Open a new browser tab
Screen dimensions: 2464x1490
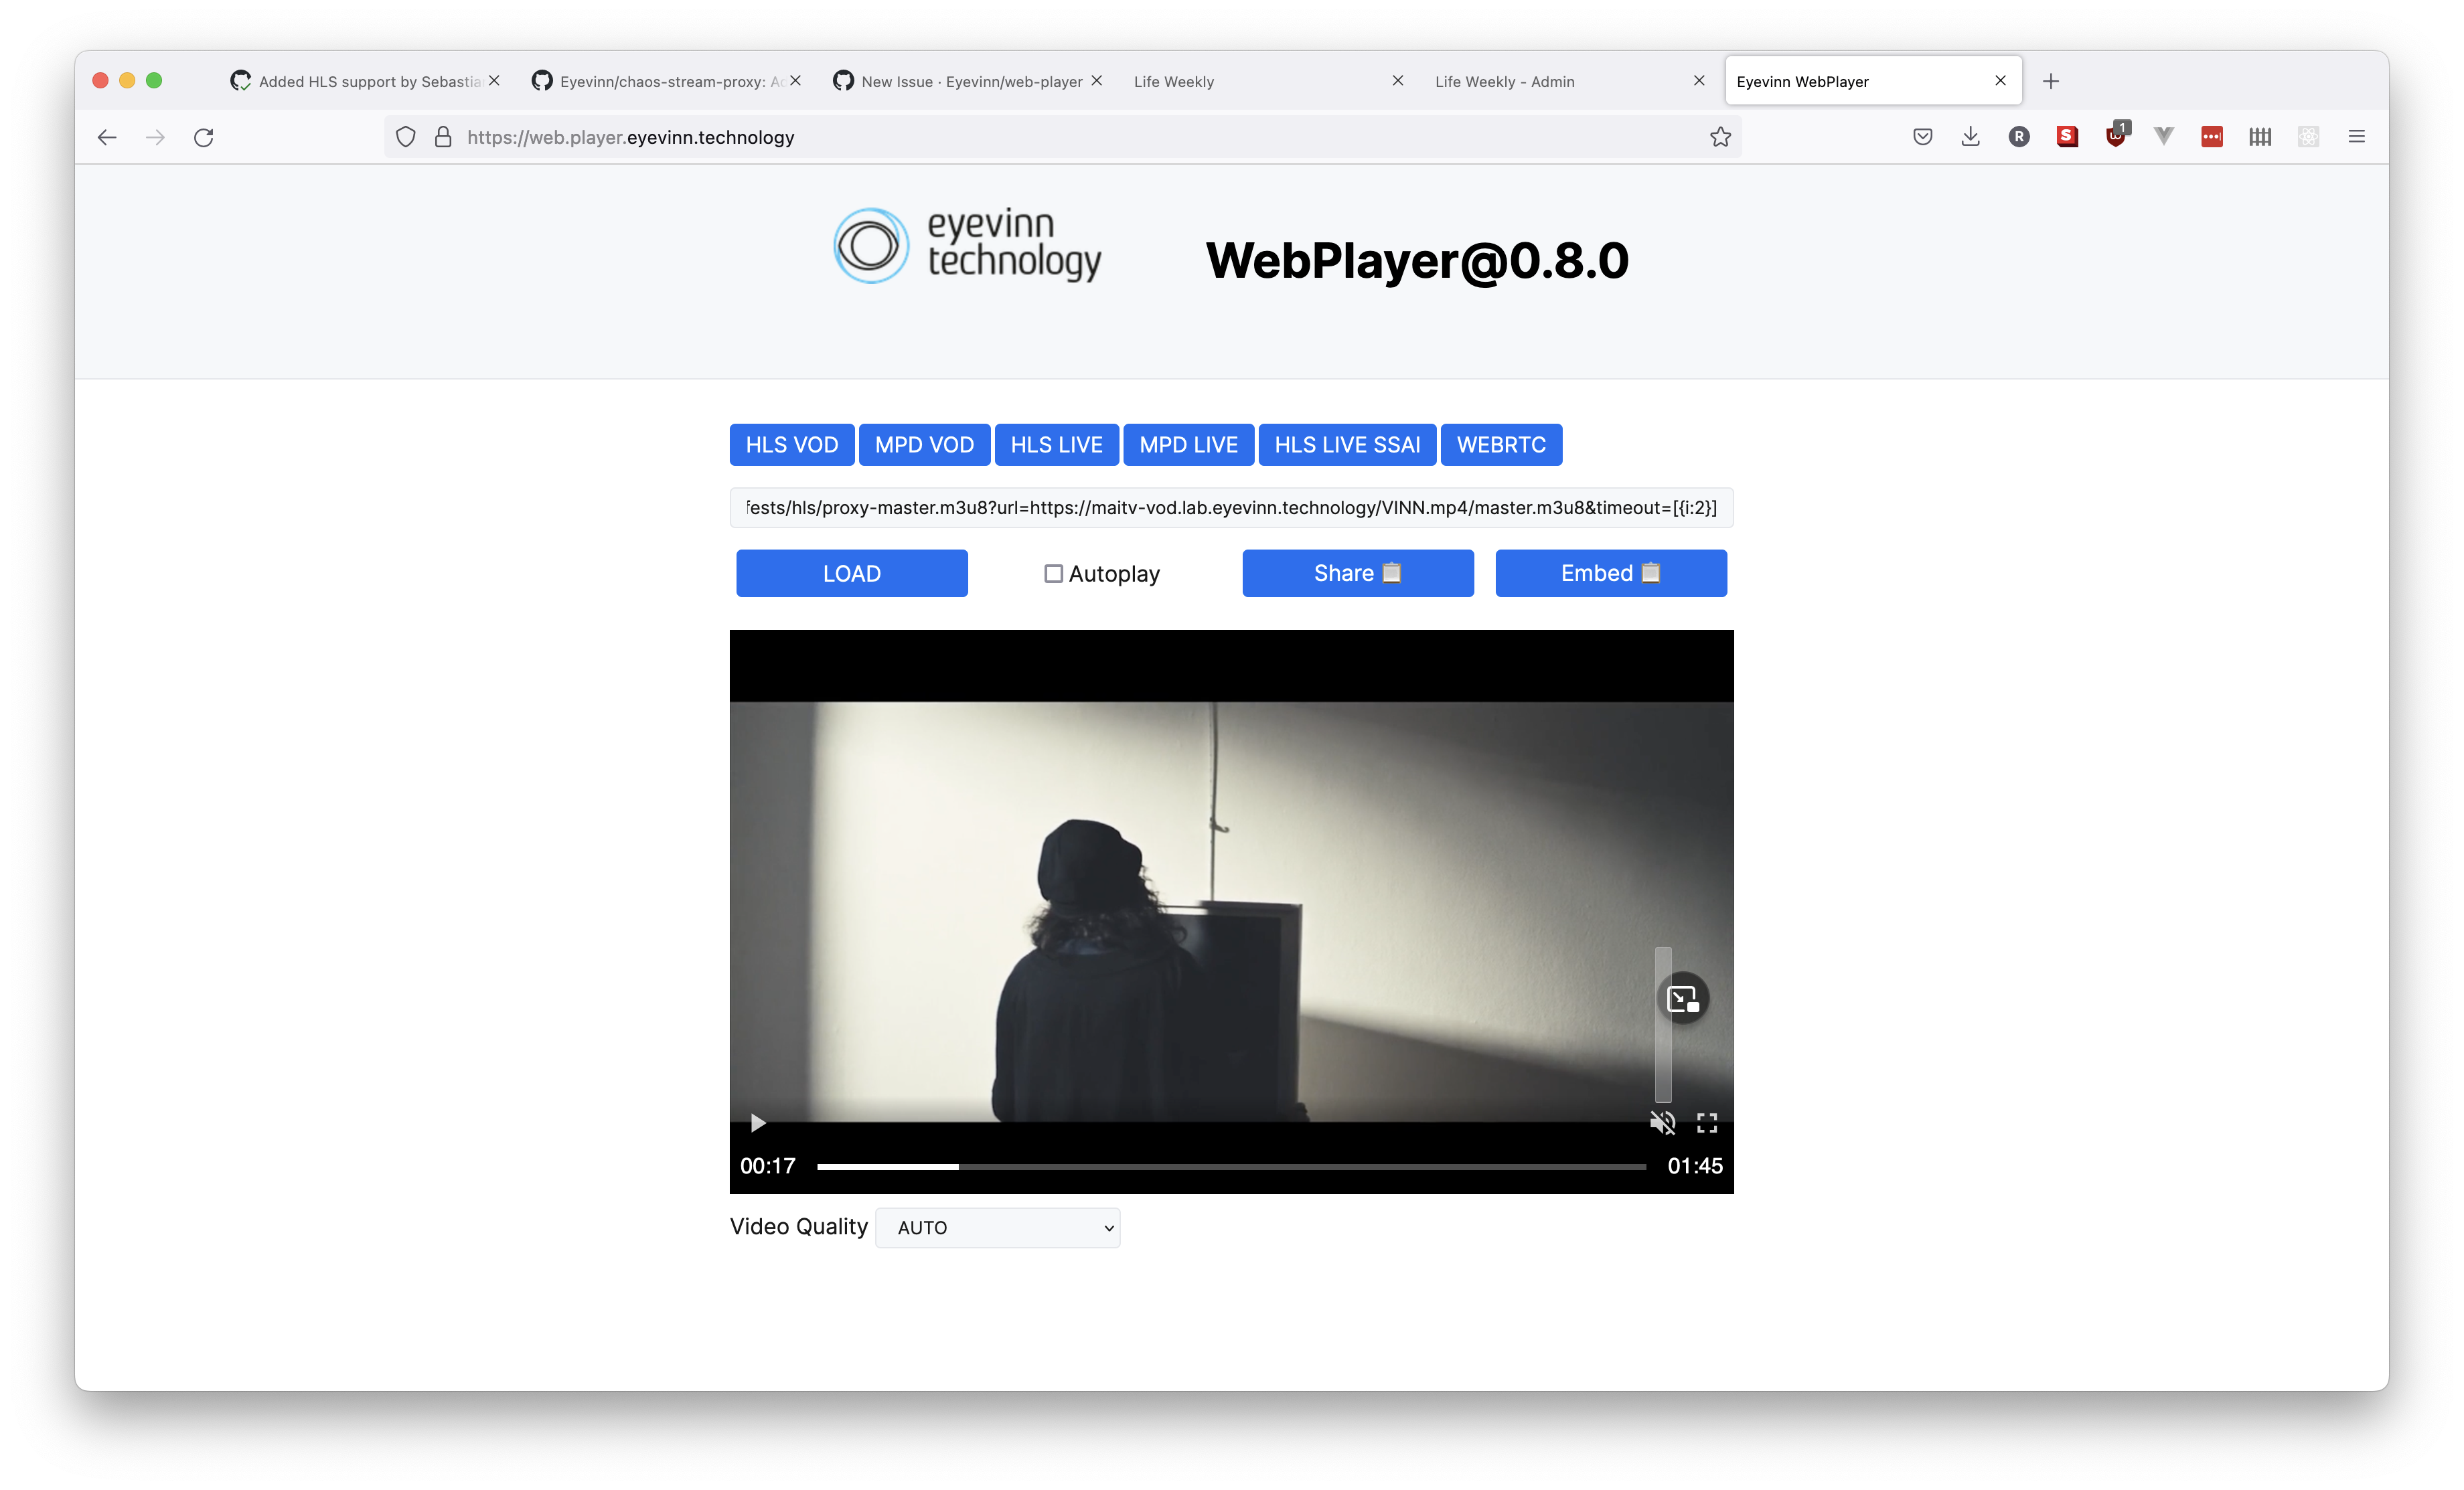coord(2051,81)
